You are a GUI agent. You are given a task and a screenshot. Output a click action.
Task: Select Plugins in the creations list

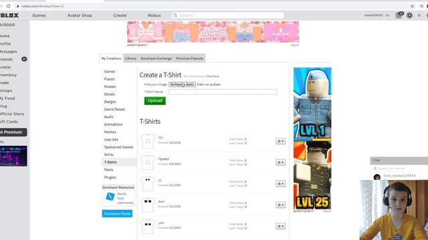[110, 177]
